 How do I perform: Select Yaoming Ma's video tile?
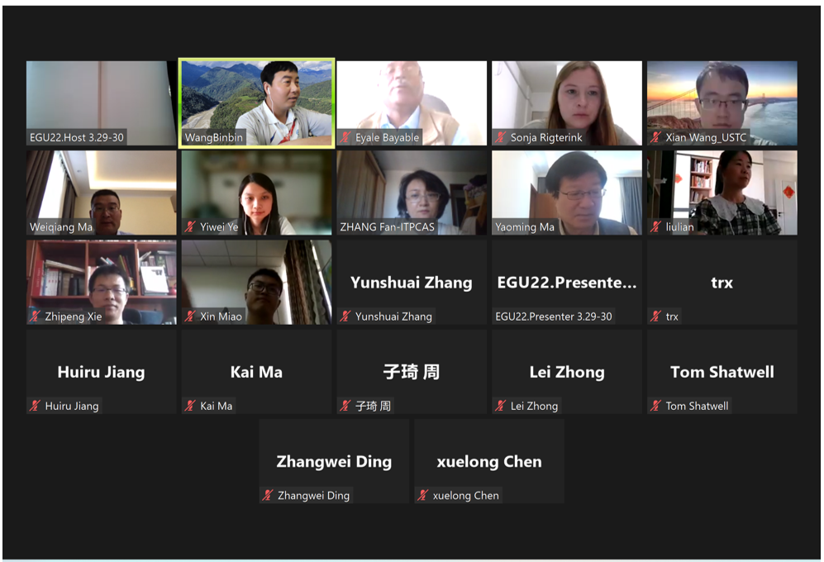(566, 193)
